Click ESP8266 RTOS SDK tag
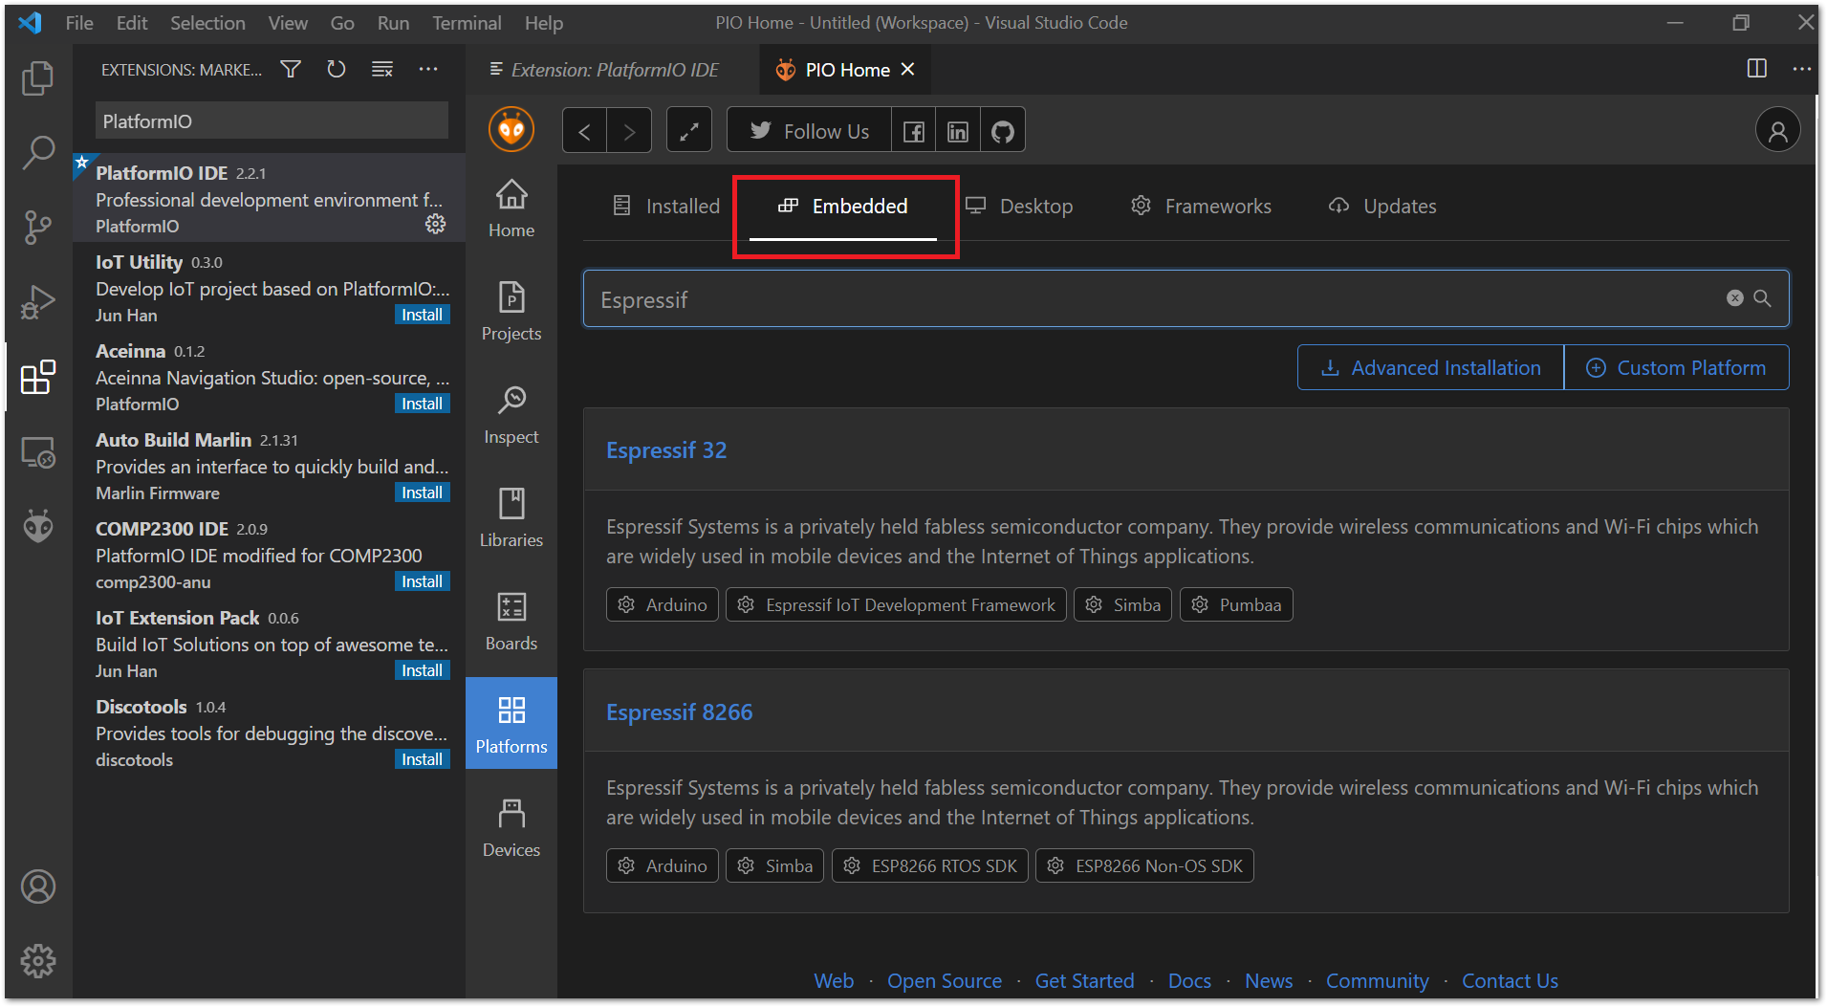This screenshot has width=1827, height=1007. (x=929, y=865)
